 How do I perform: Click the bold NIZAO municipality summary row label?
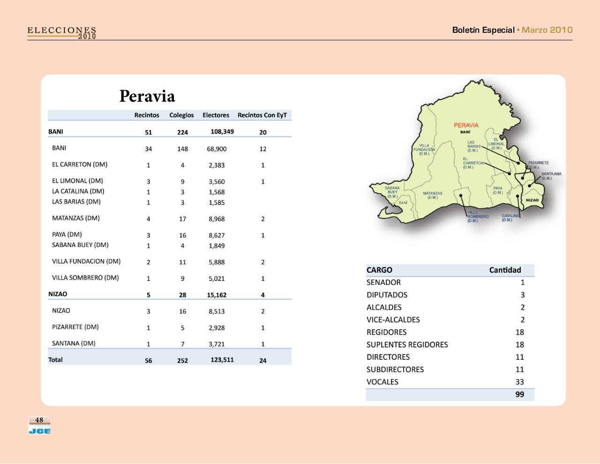click(58, 294)
